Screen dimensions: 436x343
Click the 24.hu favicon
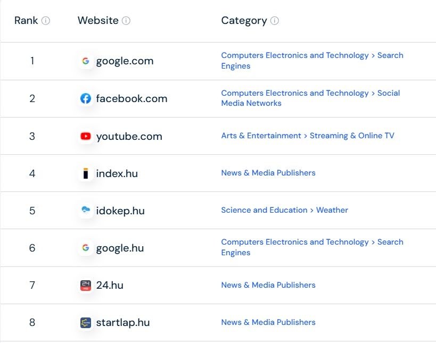86,285
